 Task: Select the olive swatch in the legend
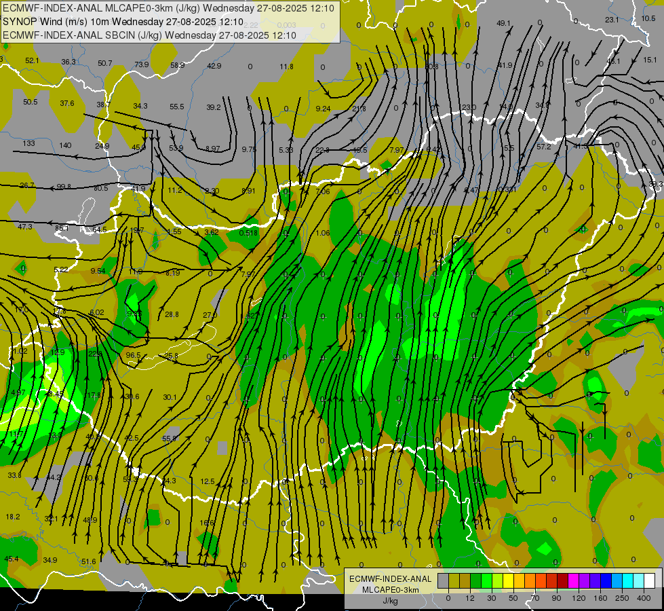coord(454,580)
